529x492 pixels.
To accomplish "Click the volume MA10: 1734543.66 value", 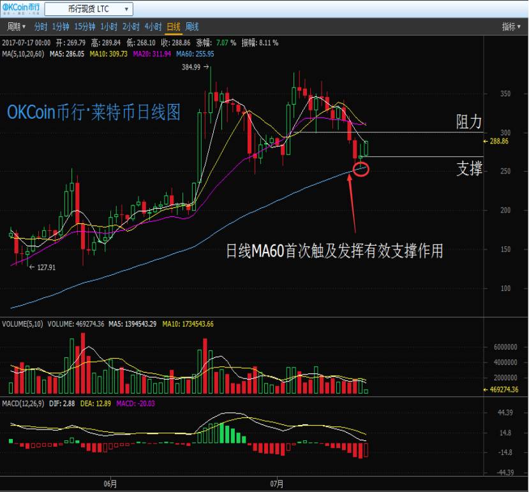I will pyautogui.click(x=188, y=324).
